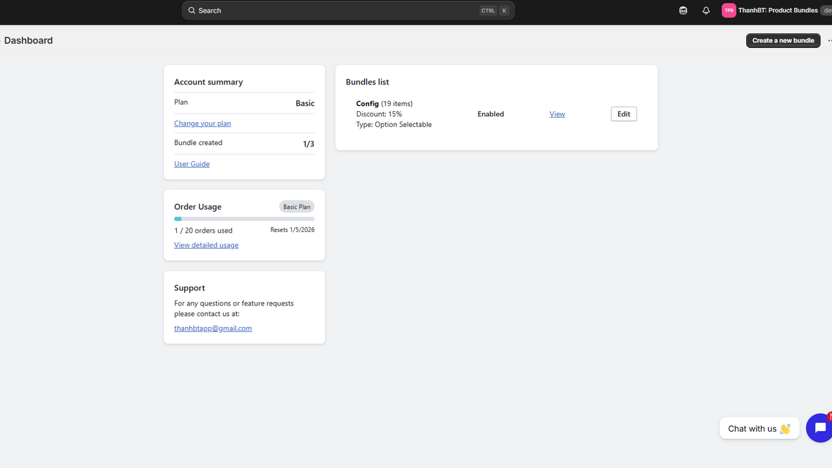Click the search magnifier icon
Viewport: 832px width, 468px height.
(192, 10)
